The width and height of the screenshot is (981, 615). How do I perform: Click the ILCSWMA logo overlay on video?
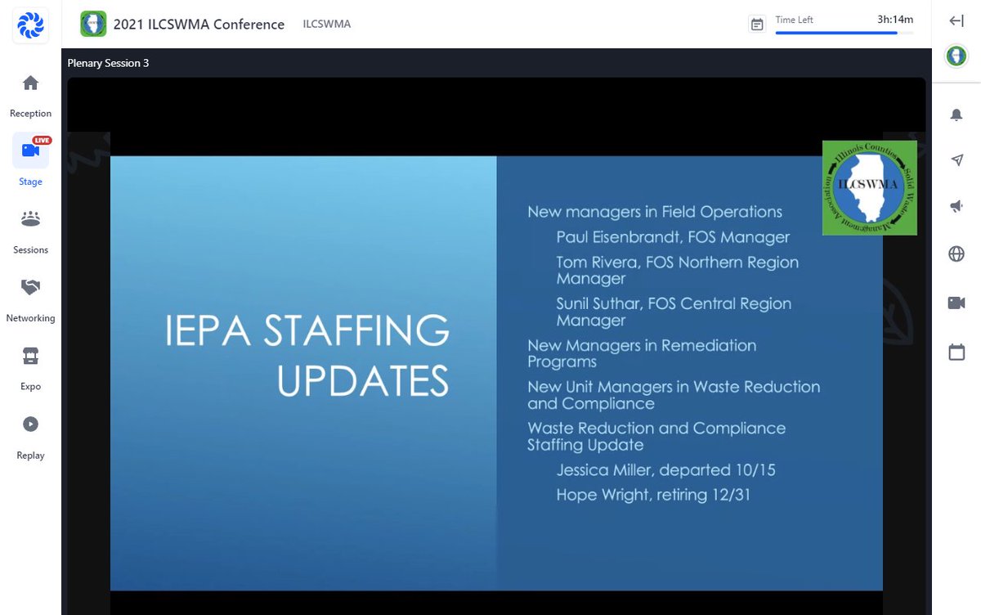[869, 187]
